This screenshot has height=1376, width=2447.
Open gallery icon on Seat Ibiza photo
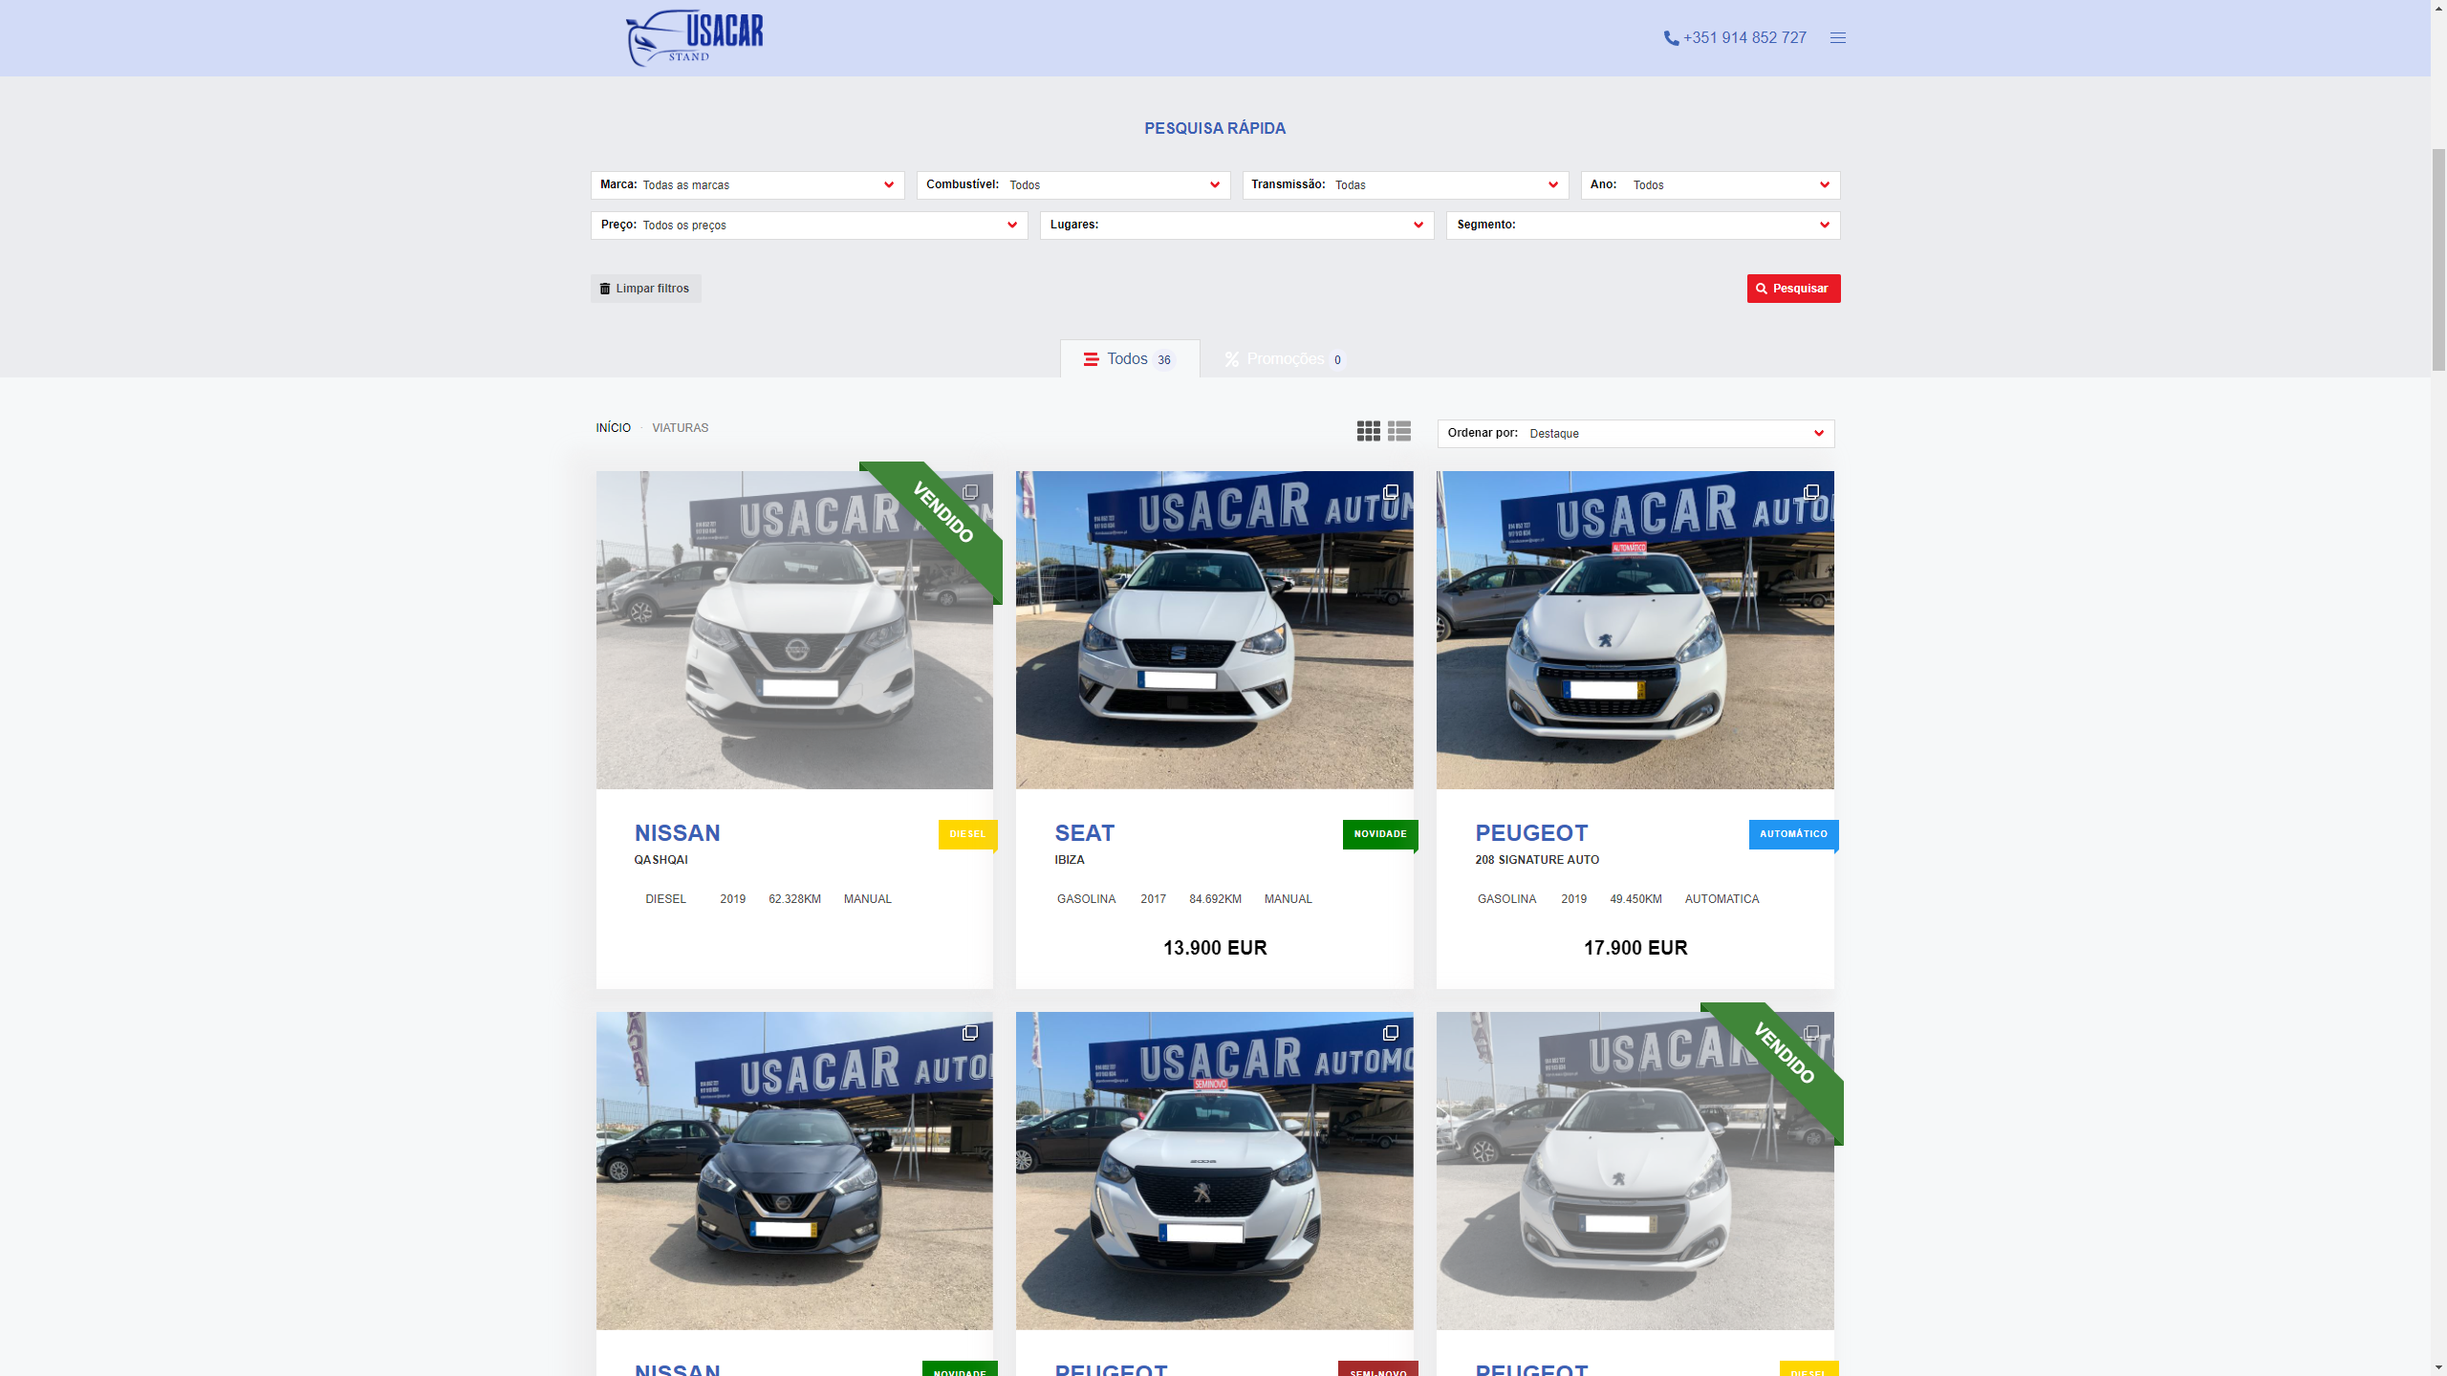pyautogui.click(x=1391, y=492)
